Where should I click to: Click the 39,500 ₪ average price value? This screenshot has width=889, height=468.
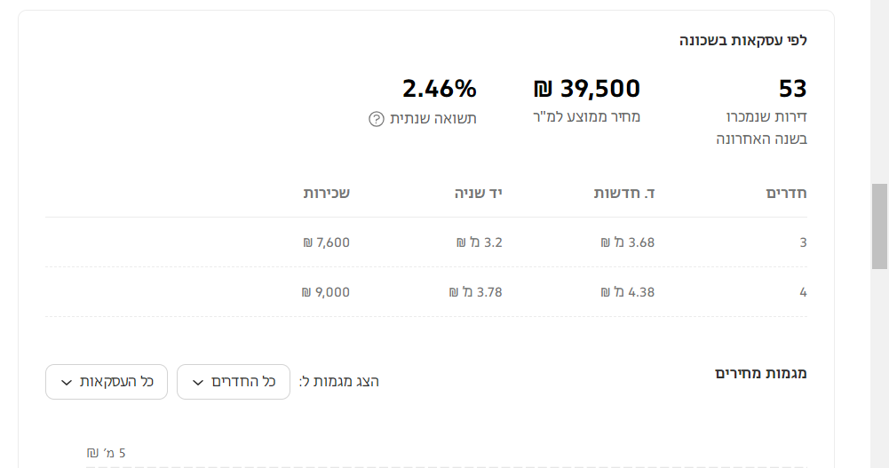[586, 89]
